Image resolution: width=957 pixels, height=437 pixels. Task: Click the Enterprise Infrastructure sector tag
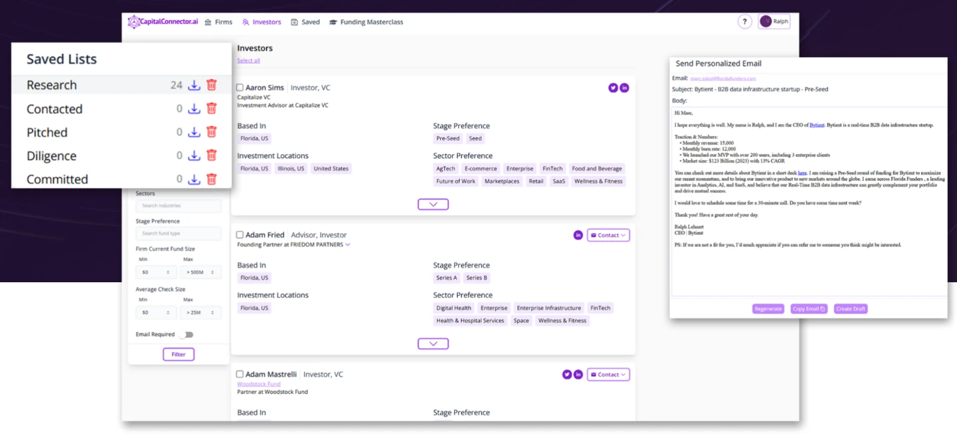549,308
